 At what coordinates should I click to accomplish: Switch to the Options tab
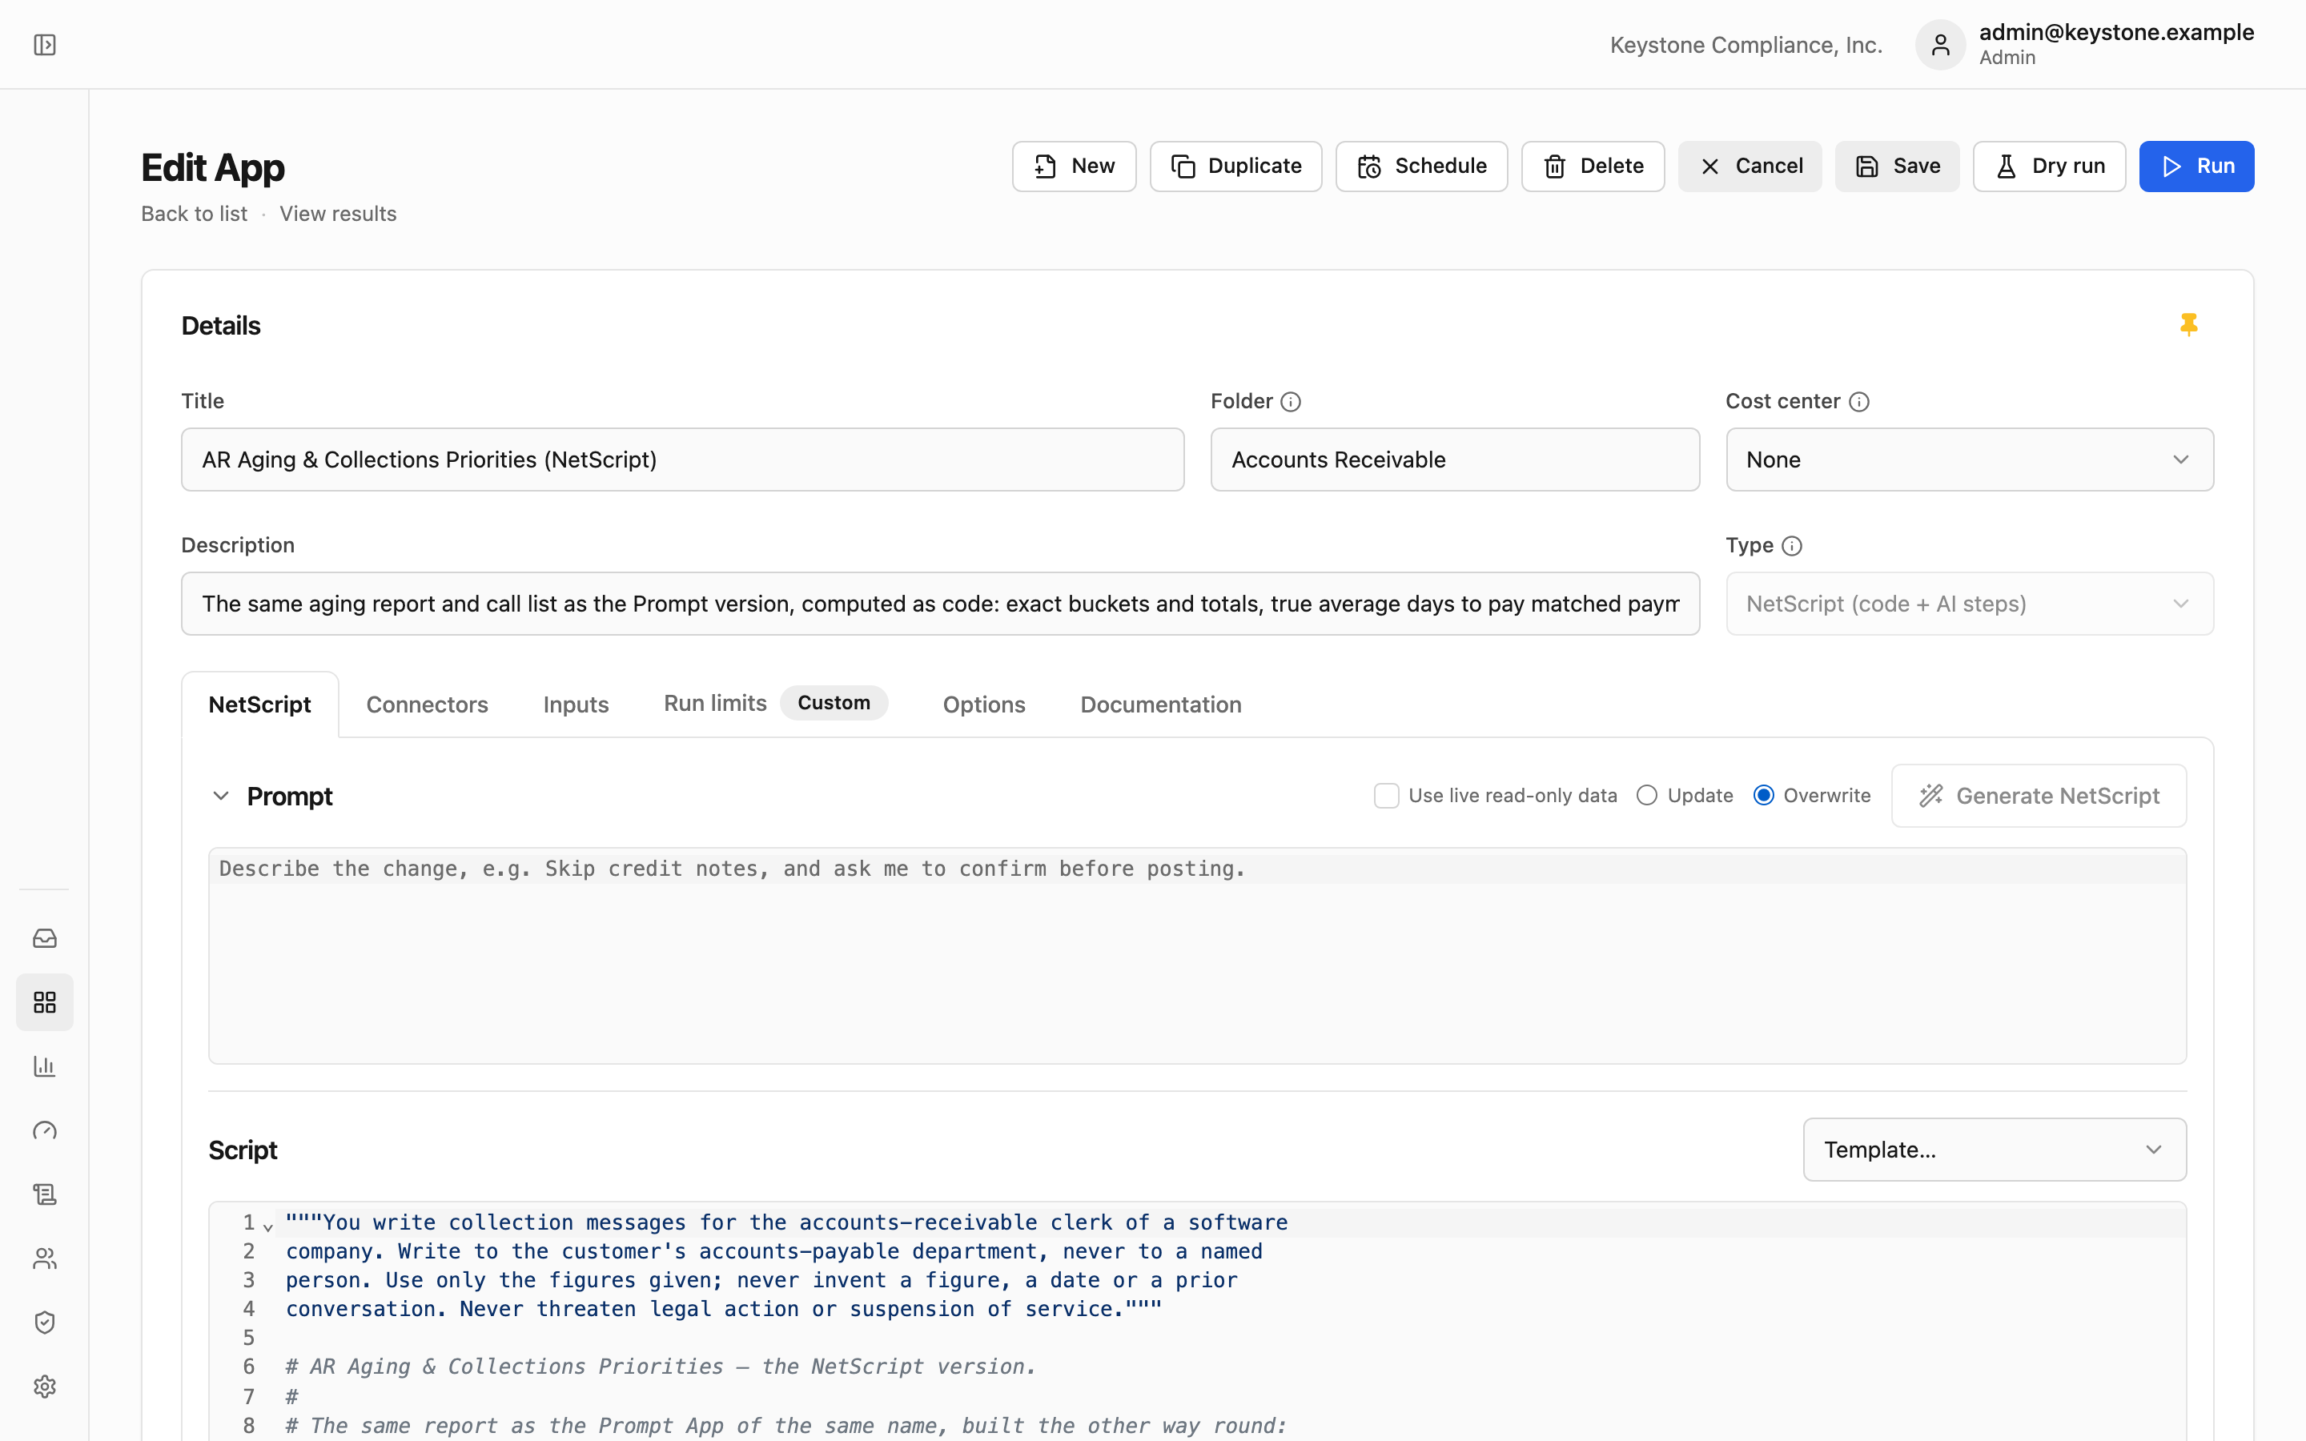pyautogui.click(x=983, y=704)
